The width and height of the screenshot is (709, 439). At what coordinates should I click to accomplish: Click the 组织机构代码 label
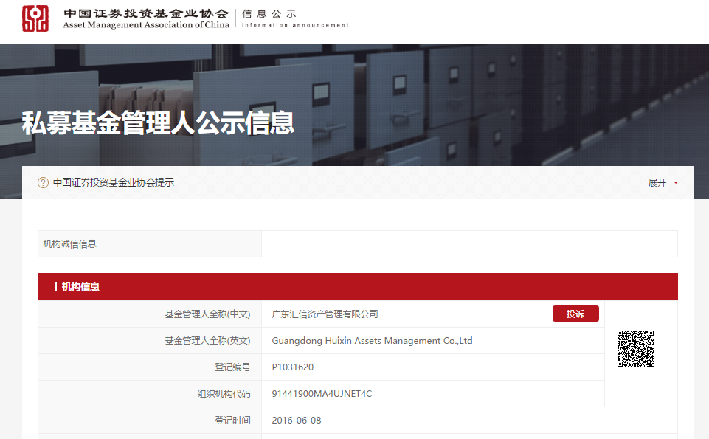[x=224, y=394]
